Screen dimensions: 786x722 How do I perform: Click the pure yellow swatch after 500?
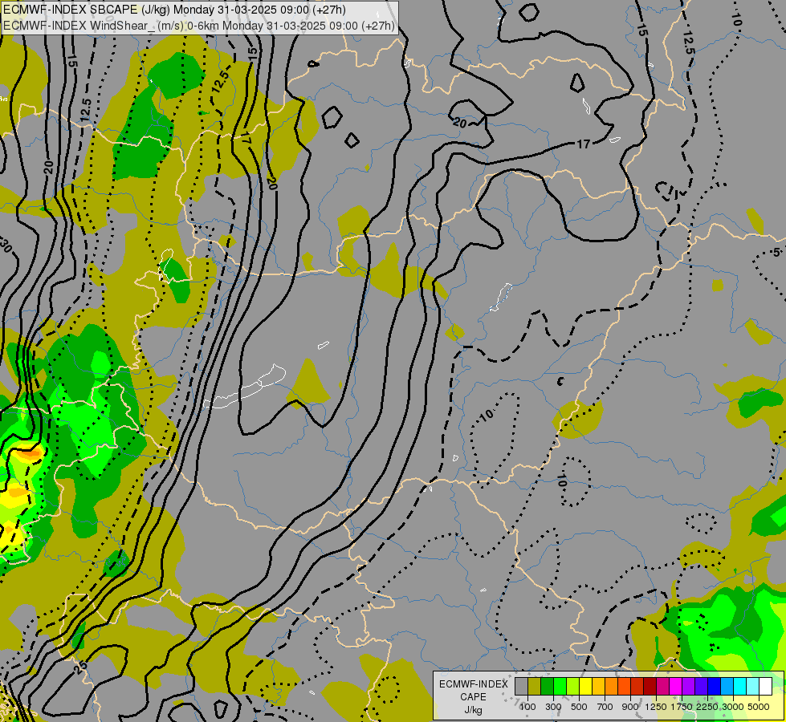tap(586, 686)
